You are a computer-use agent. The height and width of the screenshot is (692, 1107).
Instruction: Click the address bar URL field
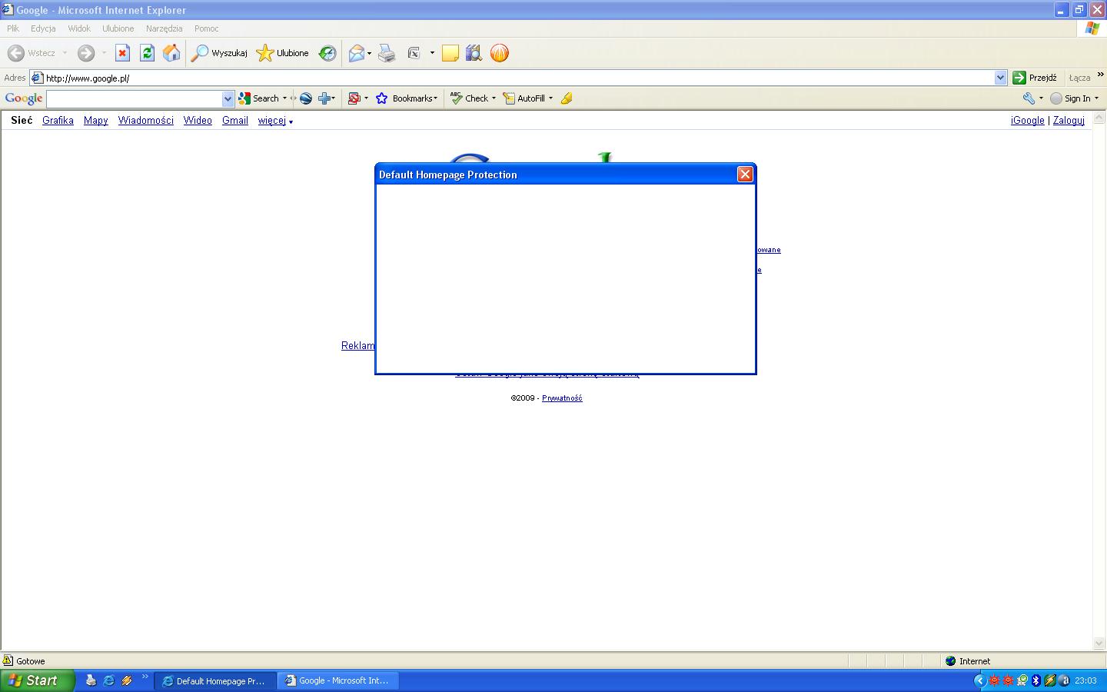[519, 78]
